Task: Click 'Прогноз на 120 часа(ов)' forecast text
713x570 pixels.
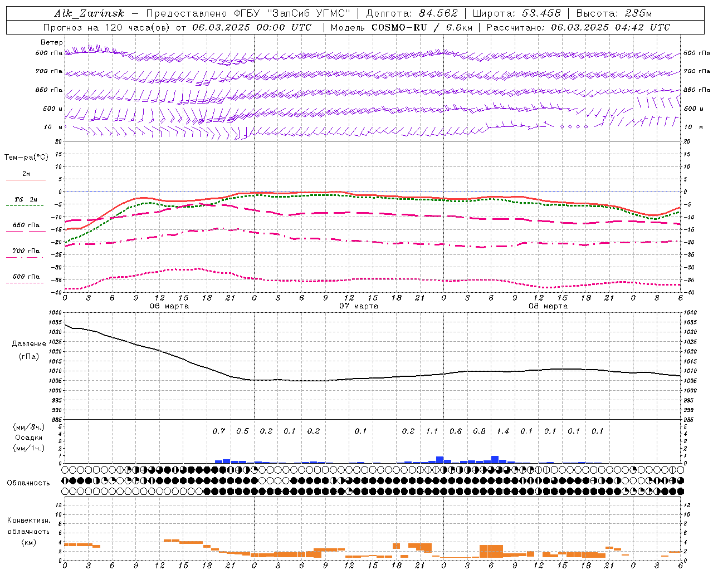Action: 107,27
